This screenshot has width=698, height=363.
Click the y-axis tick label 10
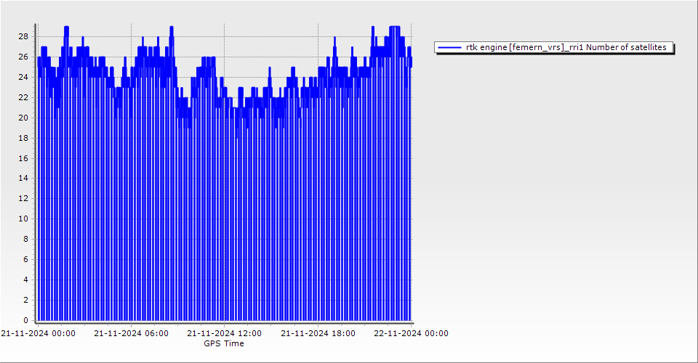[23, 219]
